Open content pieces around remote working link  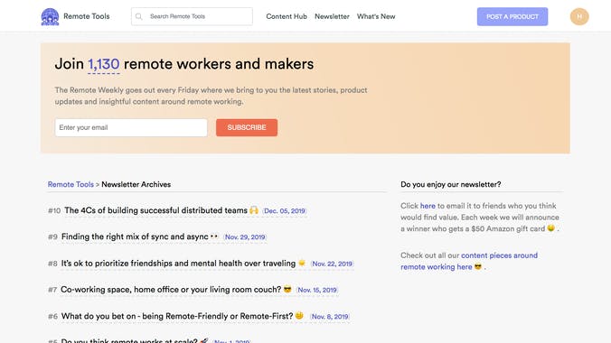coord(469,261)
